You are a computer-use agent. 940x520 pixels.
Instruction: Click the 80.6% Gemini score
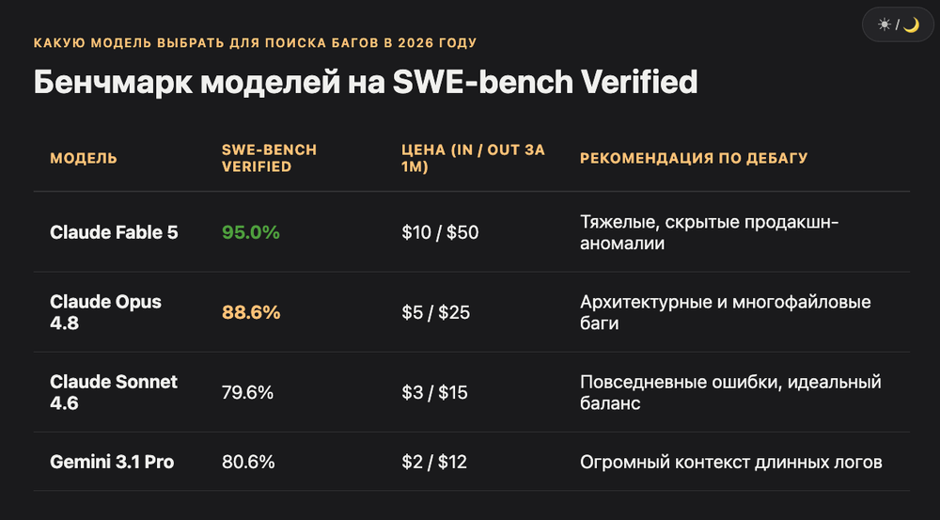point(248,462)
